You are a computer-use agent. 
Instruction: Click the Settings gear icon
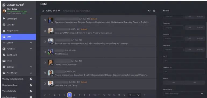coord(4,67)
